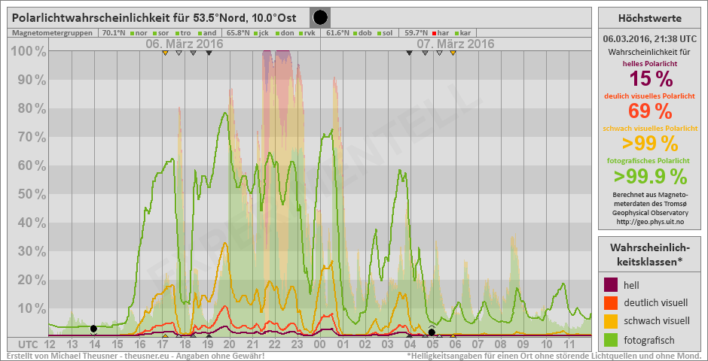Click the black dot on curve at 14 UTC

(x=93, y=329)
